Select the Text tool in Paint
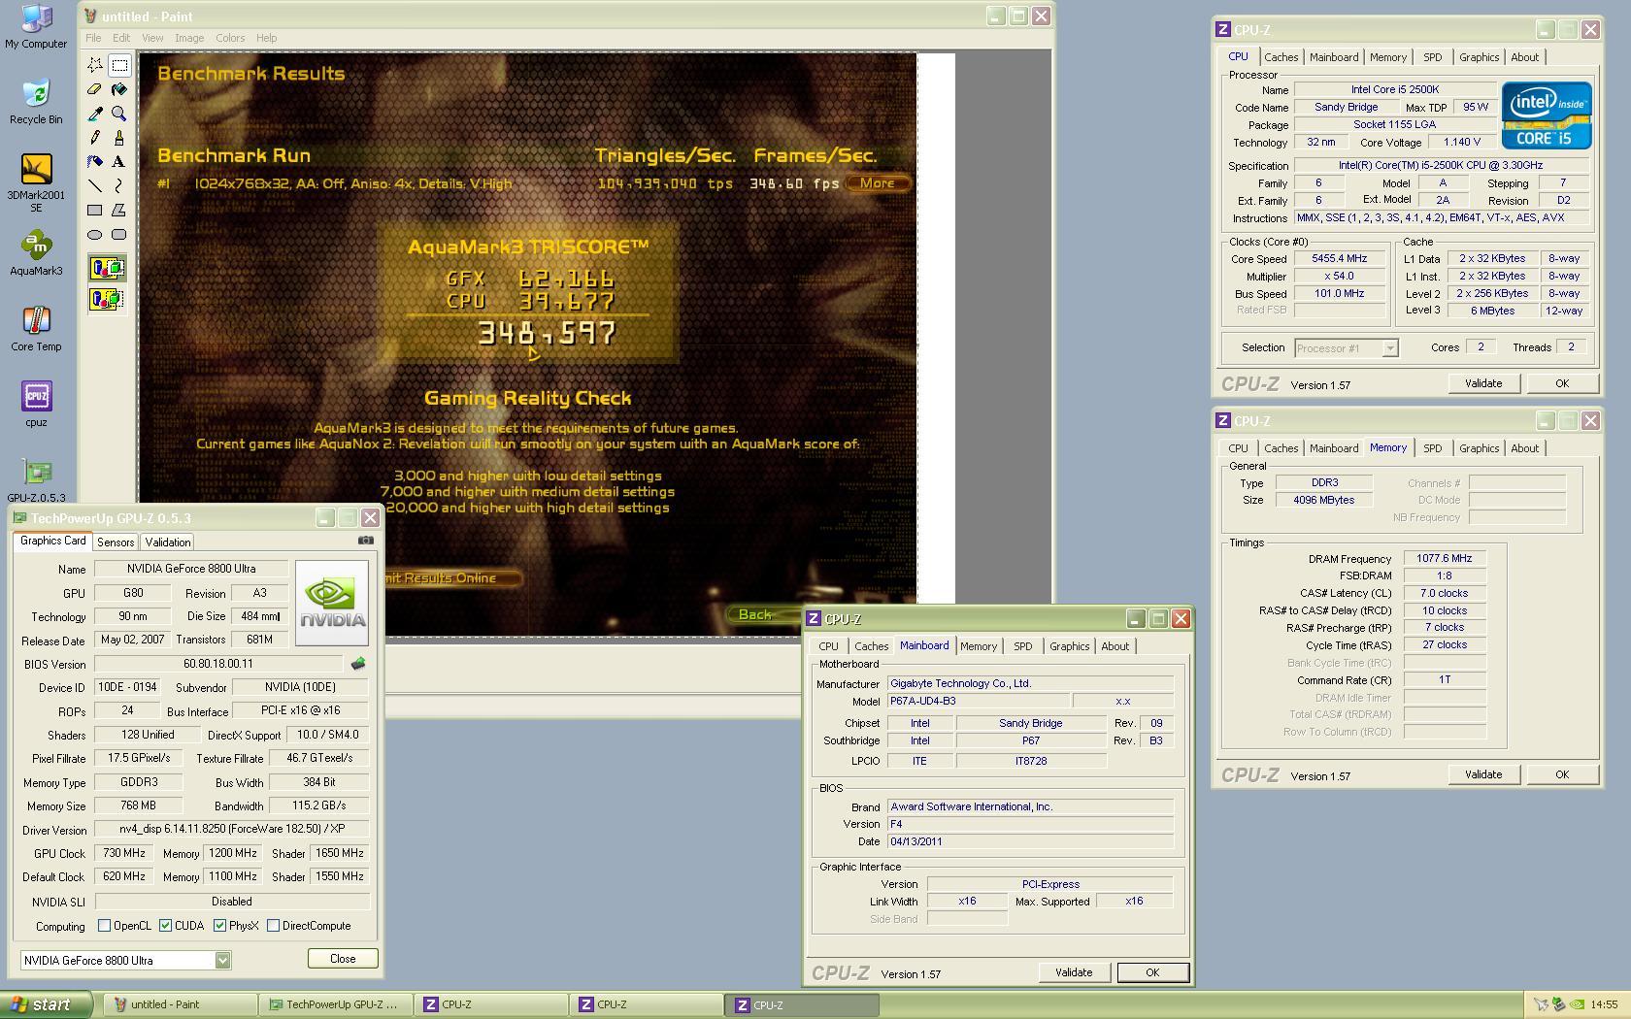Image resolution: width=1631 pixels, height=1019 pixels. click(119, 162)
